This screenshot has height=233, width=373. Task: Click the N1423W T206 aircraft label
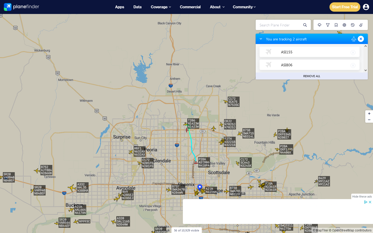193,124
